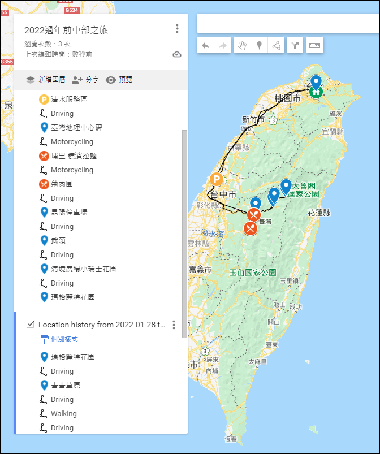Click the 瀏覽次數：3 次 text
Viewport: 380px width, 454px height.
47,44
